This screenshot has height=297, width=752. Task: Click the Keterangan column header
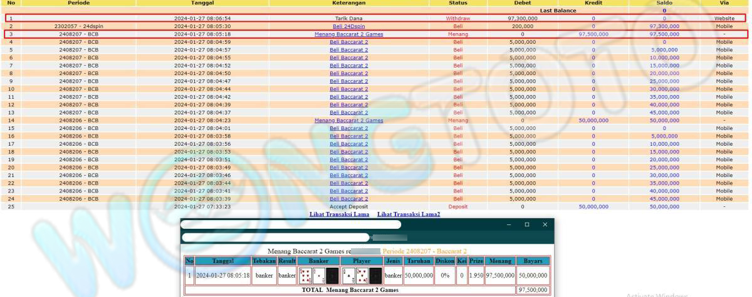tap(348, 3)
